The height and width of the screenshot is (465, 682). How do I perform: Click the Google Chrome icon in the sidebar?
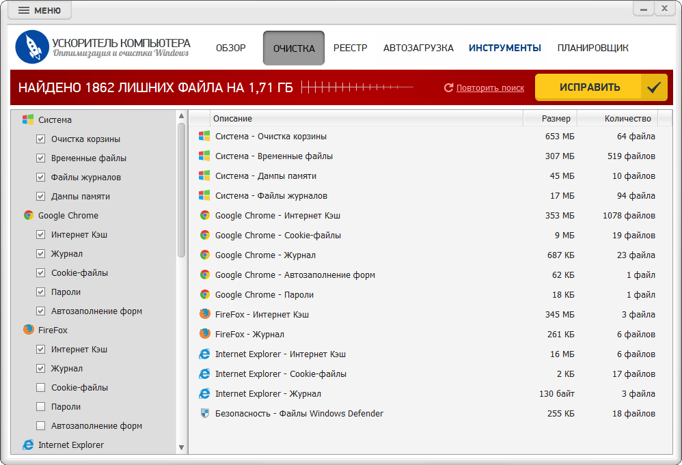(28, 215)
